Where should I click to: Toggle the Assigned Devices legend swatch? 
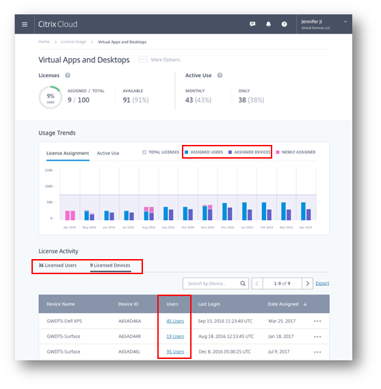click(230, 152)
